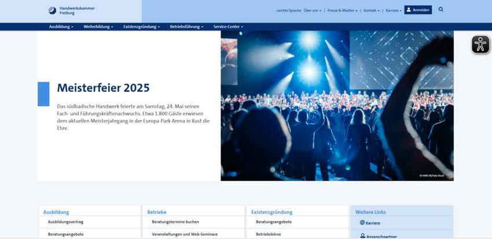
Task: Open the Karriere dropdown in header
Action: point(394,10)
